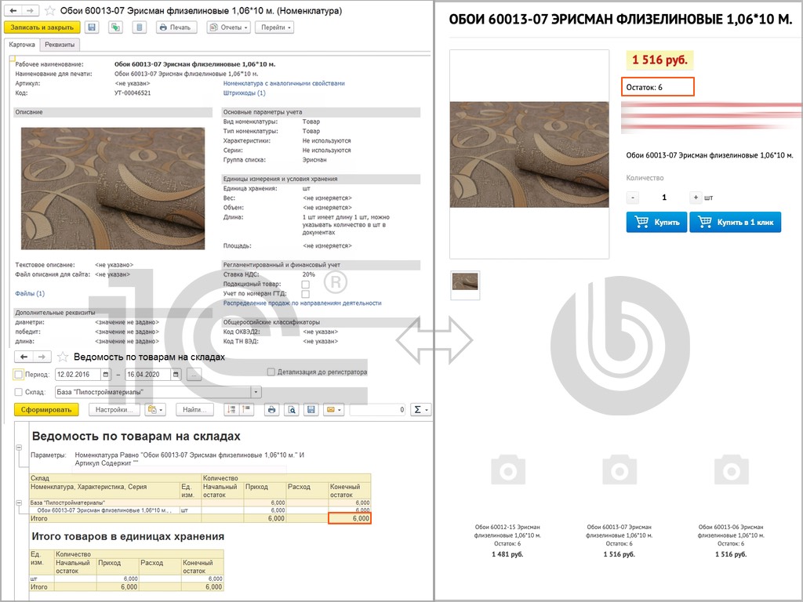Add nomenclature card to favorites with the star

(49, 11)
